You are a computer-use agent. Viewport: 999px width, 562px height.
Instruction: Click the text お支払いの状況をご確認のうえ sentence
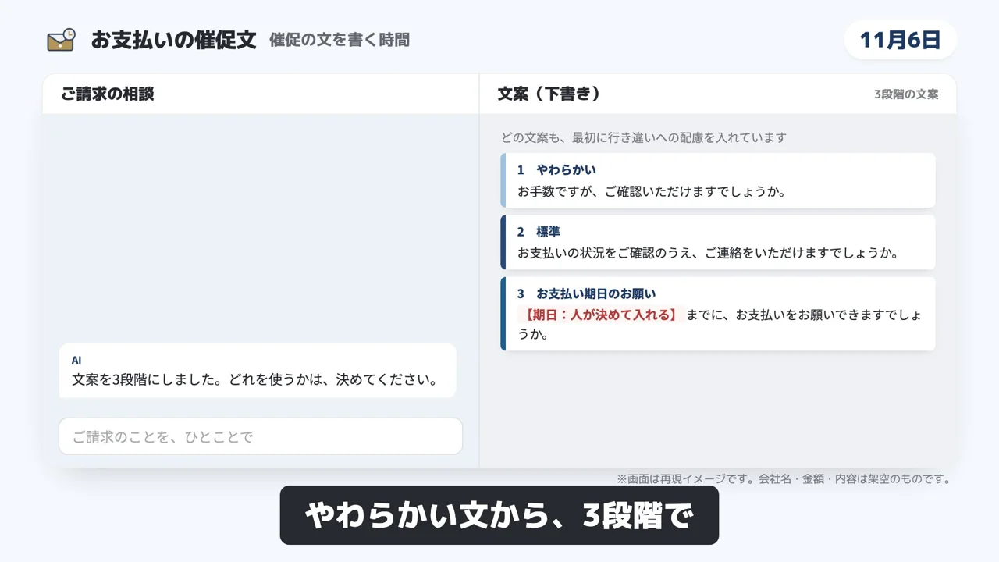709,253
